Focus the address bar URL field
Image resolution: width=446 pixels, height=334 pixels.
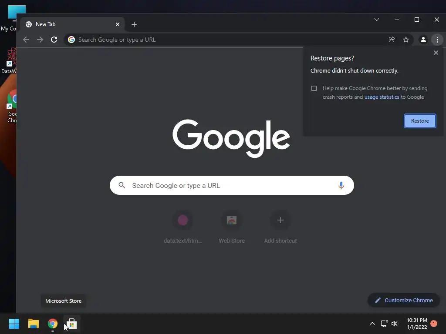click(x=230, y=40)
